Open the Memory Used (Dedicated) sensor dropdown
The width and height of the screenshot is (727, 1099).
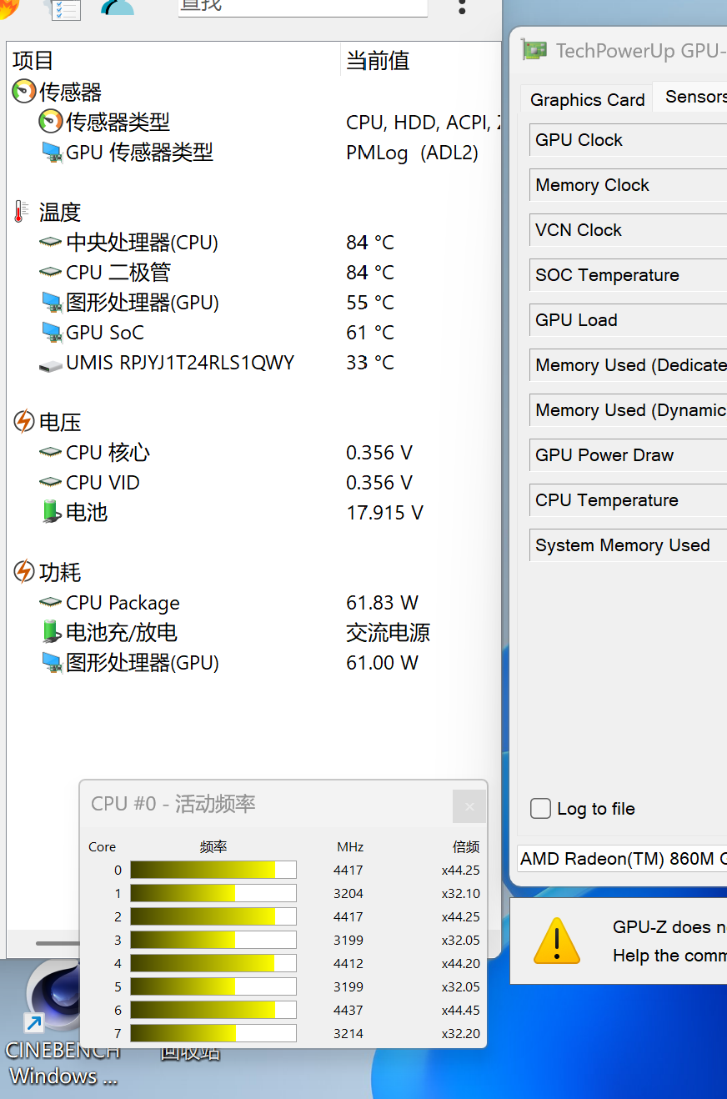[629, 365]
